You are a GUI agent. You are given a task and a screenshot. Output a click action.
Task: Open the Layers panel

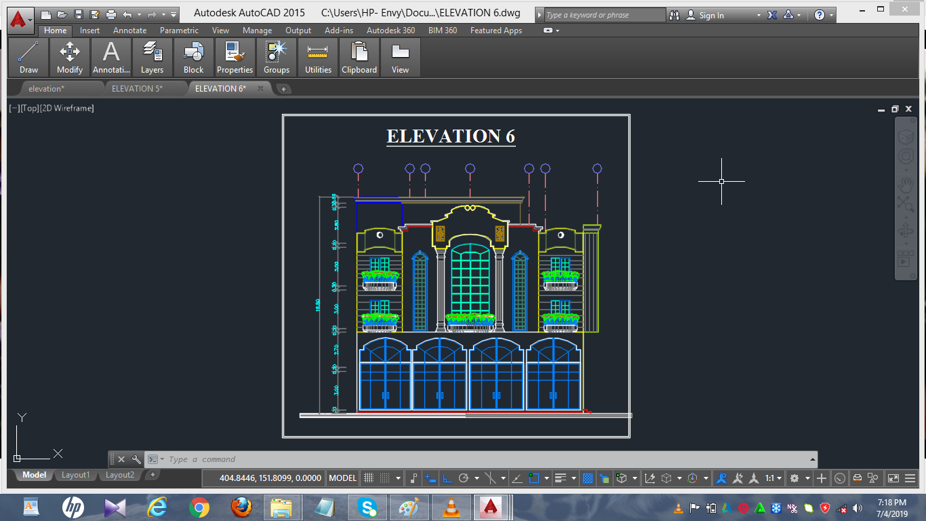point(152,57)
